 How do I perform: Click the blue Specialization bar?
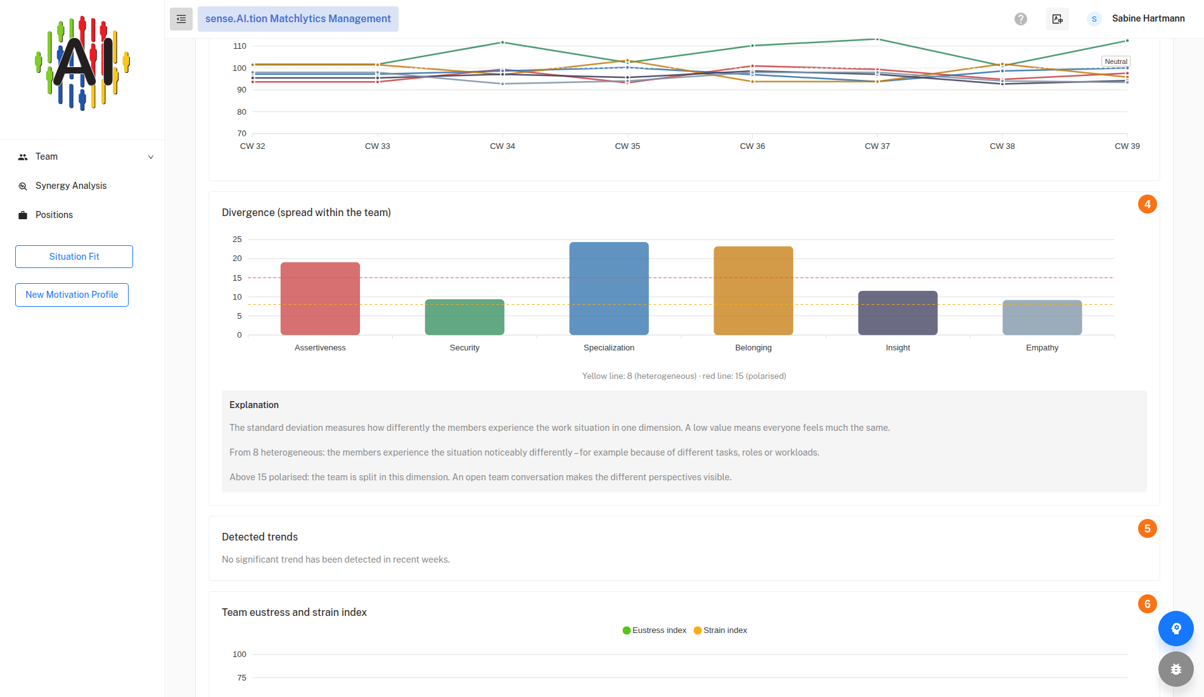point(609,288)
